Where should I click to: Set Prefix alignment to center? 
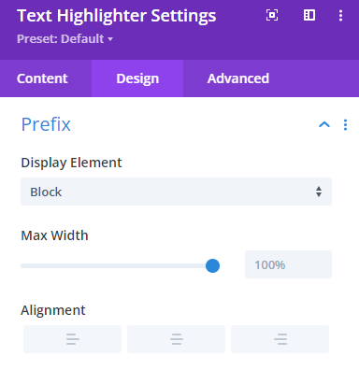[x=177, y=339]
